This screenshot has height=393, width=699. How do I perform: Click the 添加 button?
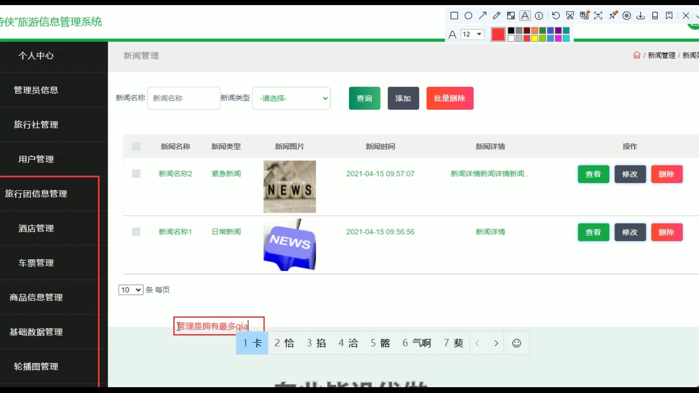pos(403,98)
